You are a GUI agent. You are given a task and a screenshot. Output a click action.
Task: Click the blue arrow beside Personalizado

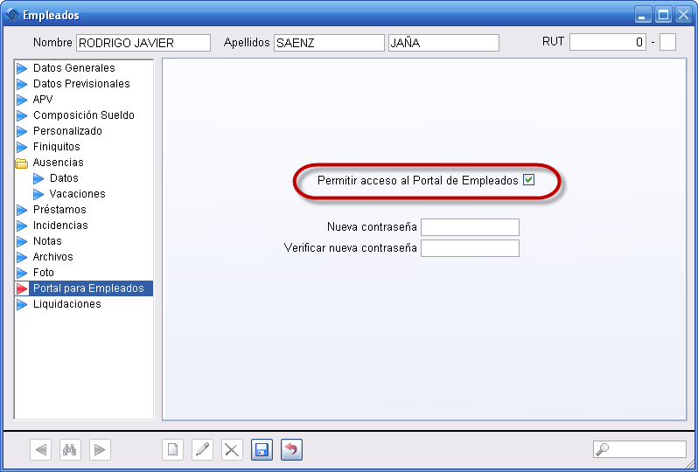coord(22,131)
